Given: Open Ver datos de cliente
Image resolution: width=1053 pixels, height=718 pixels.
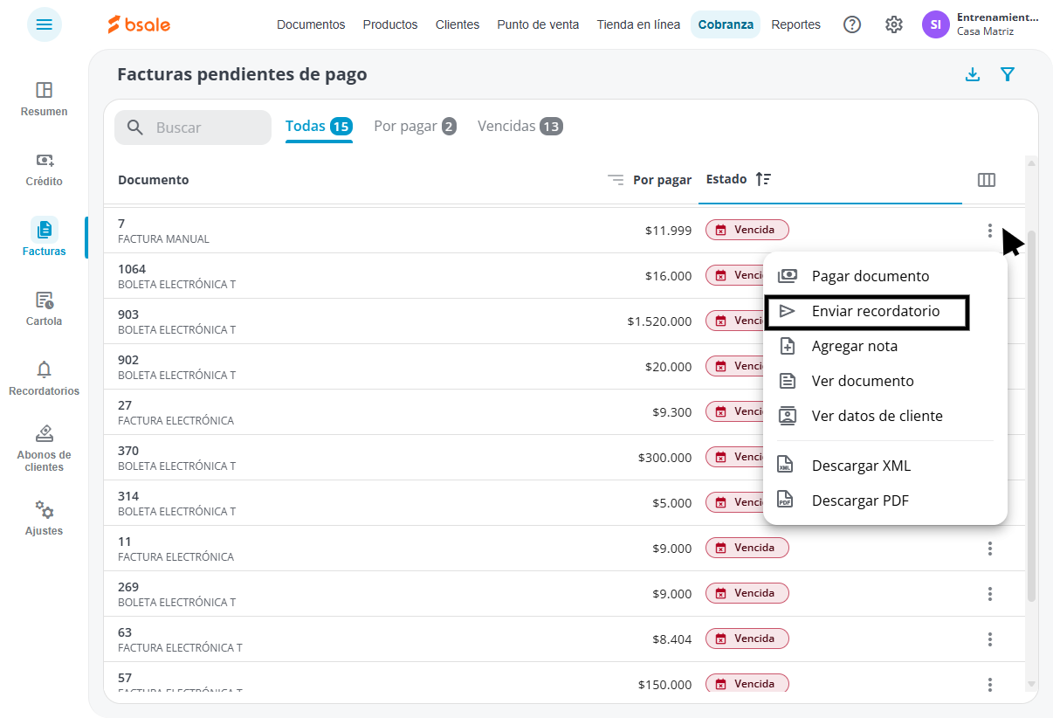Looking at the screenshot, I should point(885,416).
